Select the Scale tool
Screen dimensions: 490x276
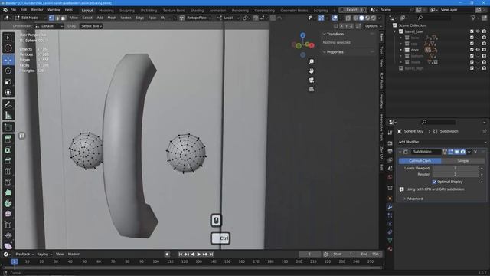click(x=8, y=82)
